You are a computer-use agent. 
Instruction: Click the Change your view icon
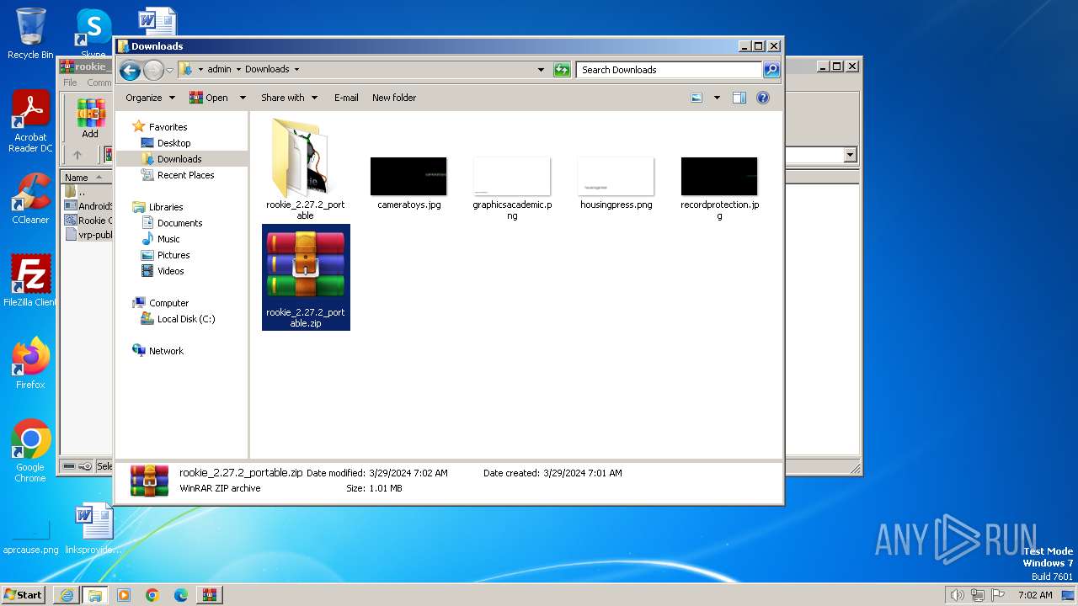click(696, 98)
